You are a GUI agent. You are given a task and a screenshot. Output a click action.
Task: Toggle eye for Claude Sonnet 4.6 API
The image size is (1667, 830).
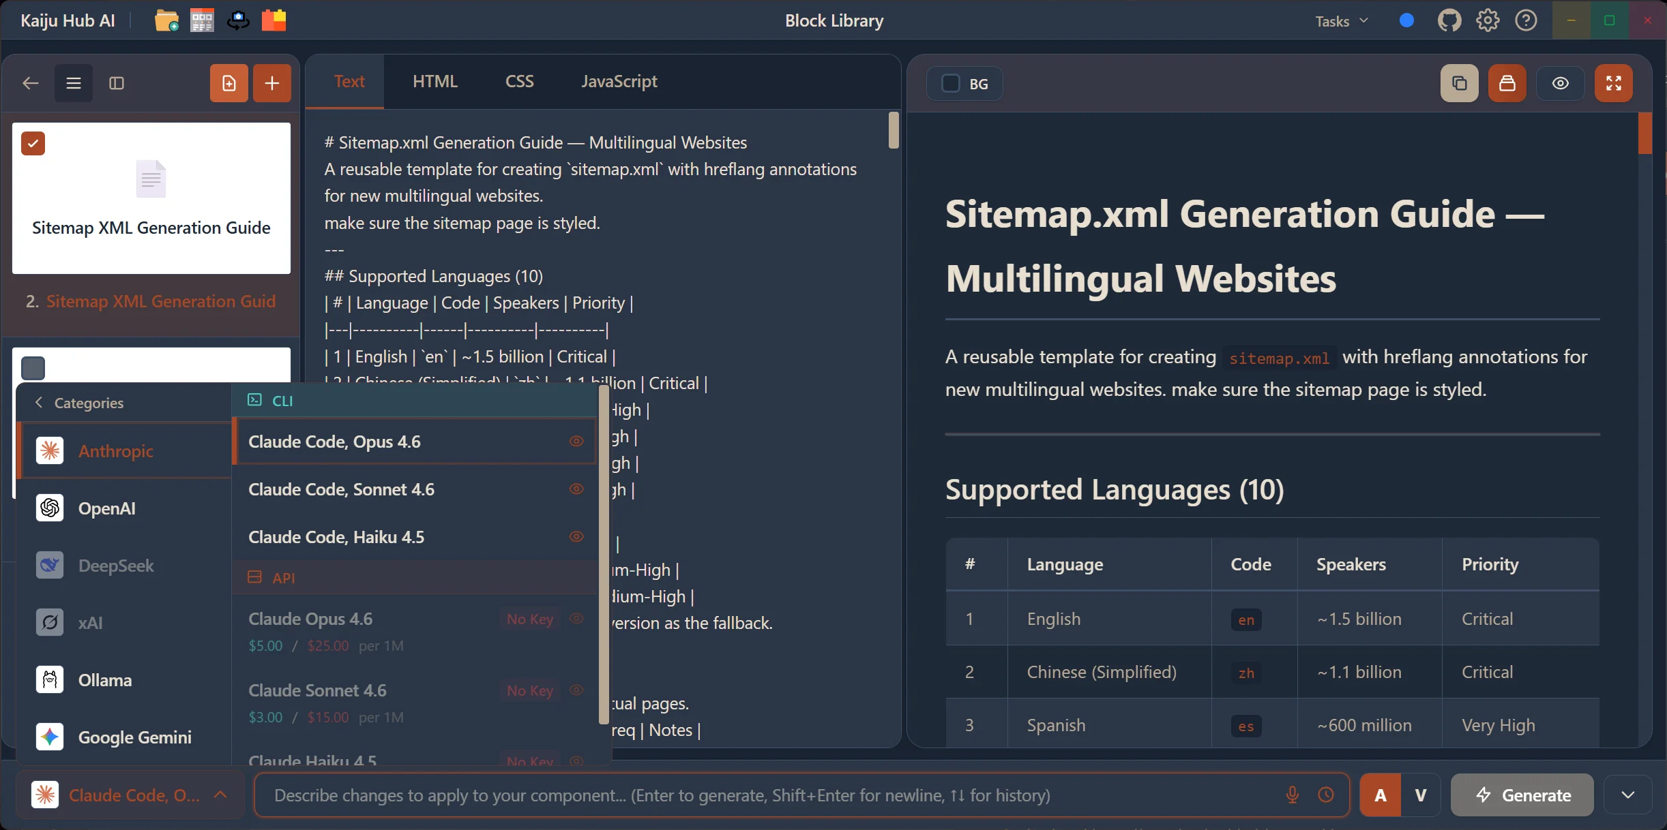[576, 690]
